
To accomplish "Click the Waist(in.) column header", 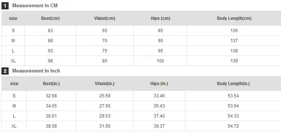I will click(105, 84).
